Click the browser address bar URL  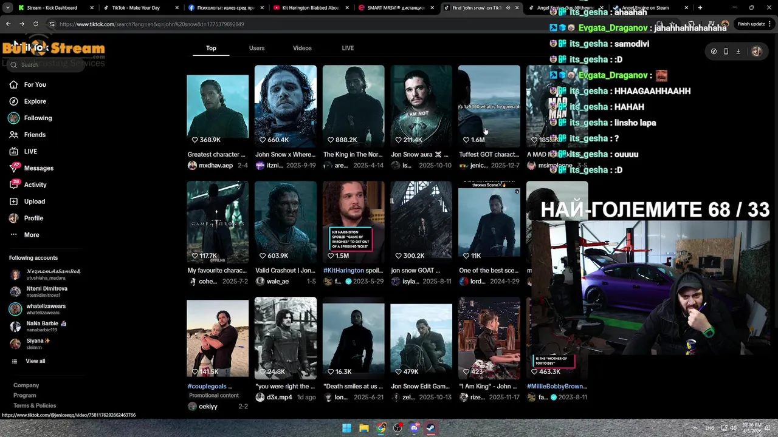pos(151,24)
